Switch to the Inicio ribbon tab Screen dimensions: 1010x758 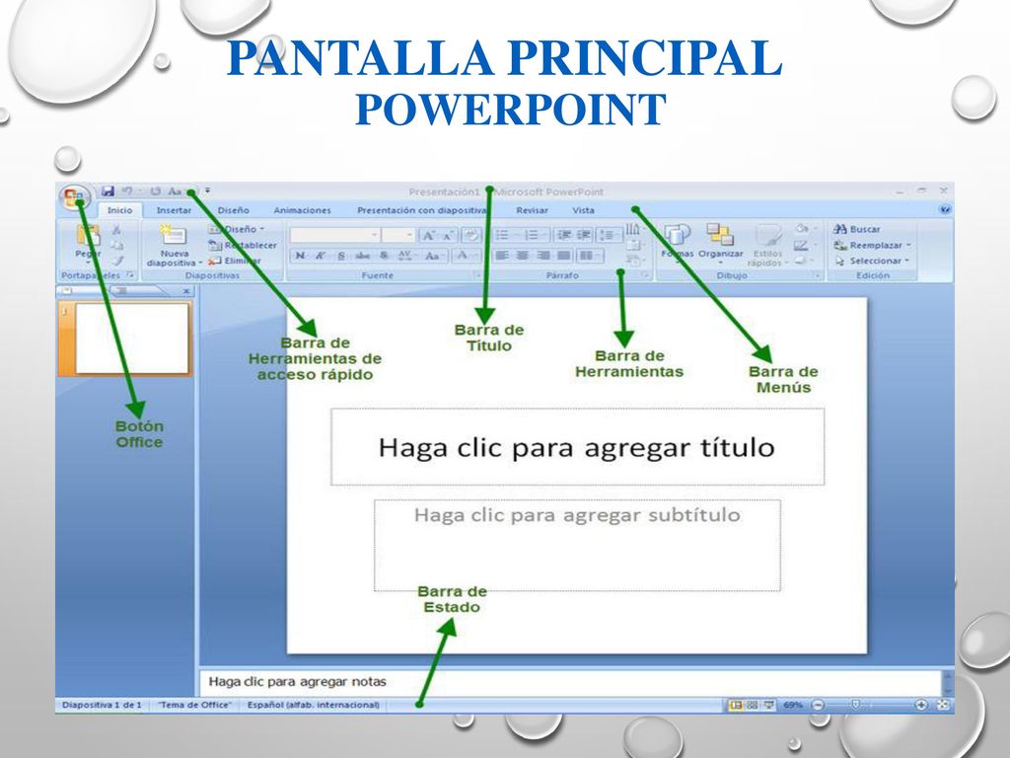coord(119,210)
